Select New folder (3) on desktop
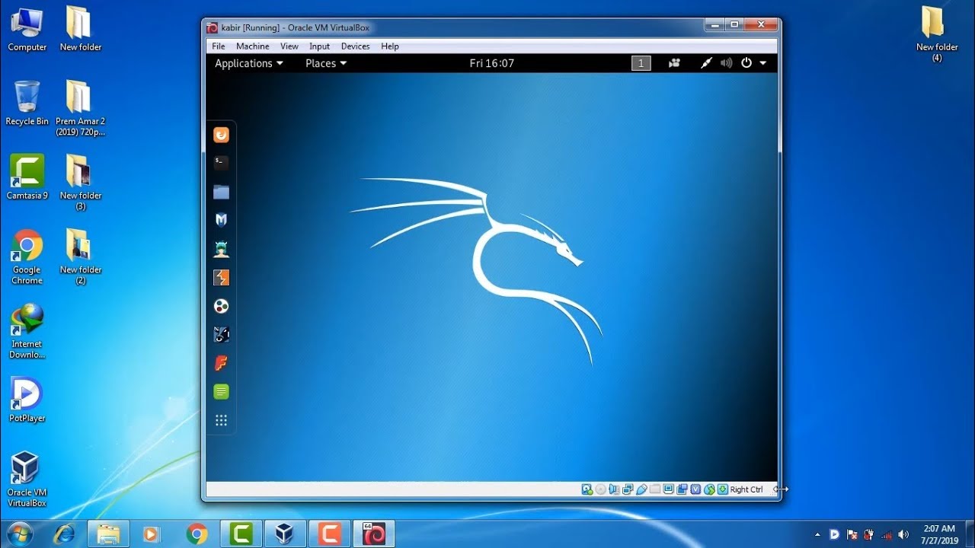This screenshot has width=975, height=548. (81, 182)
